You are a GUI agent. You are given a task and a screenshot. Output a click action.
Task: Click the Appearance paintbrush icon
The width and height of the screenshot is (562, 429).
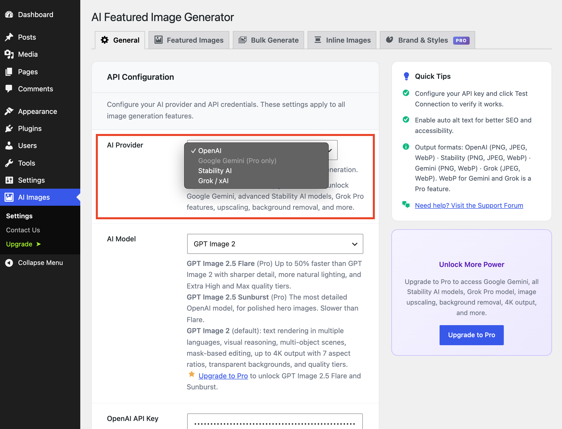(x=9, y=111)
